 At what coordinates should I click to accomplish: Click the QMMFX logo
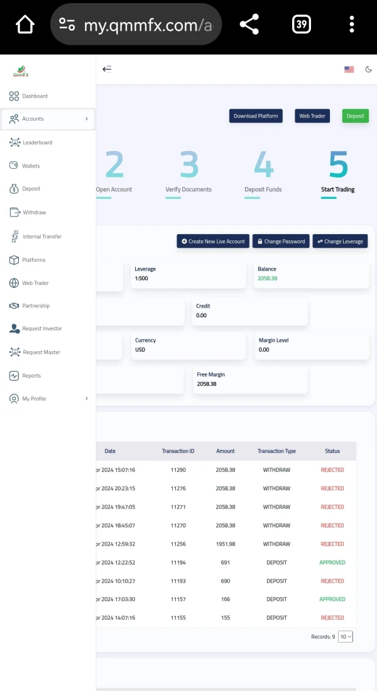point(21,71)
